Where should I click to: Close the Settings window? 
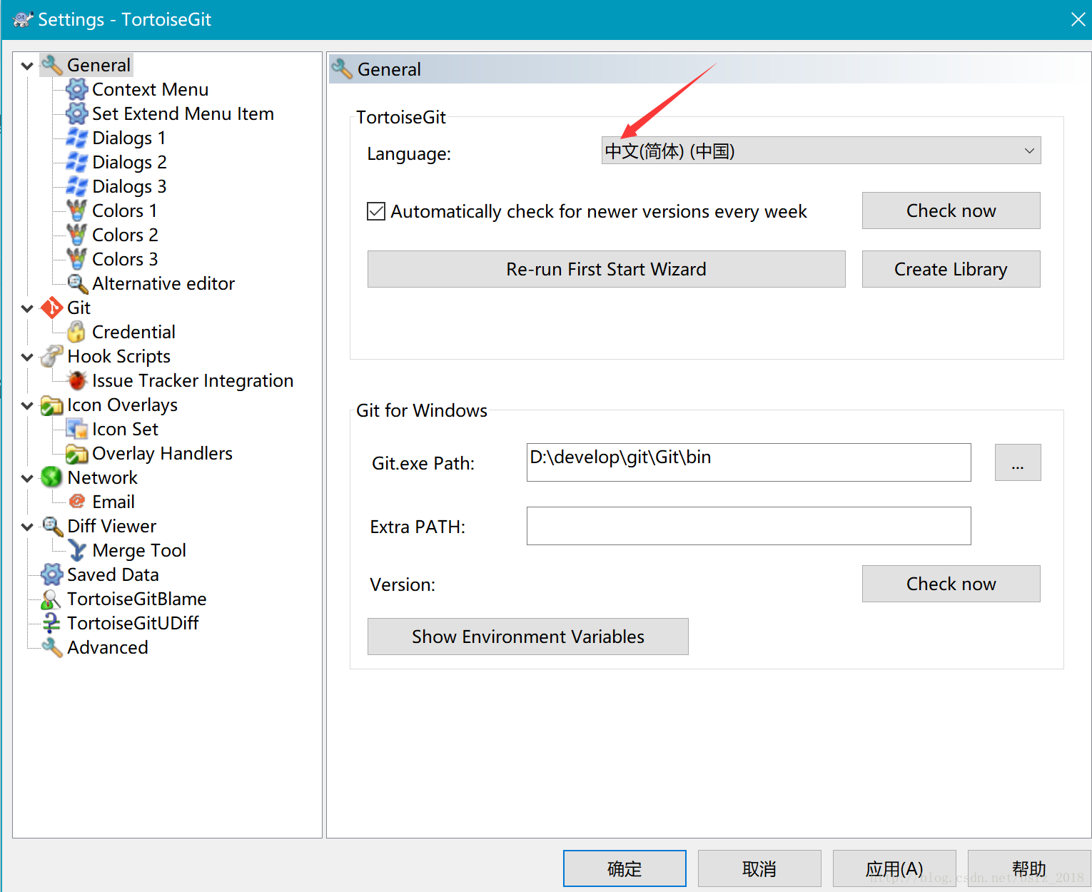click(x=1078, y=19)
